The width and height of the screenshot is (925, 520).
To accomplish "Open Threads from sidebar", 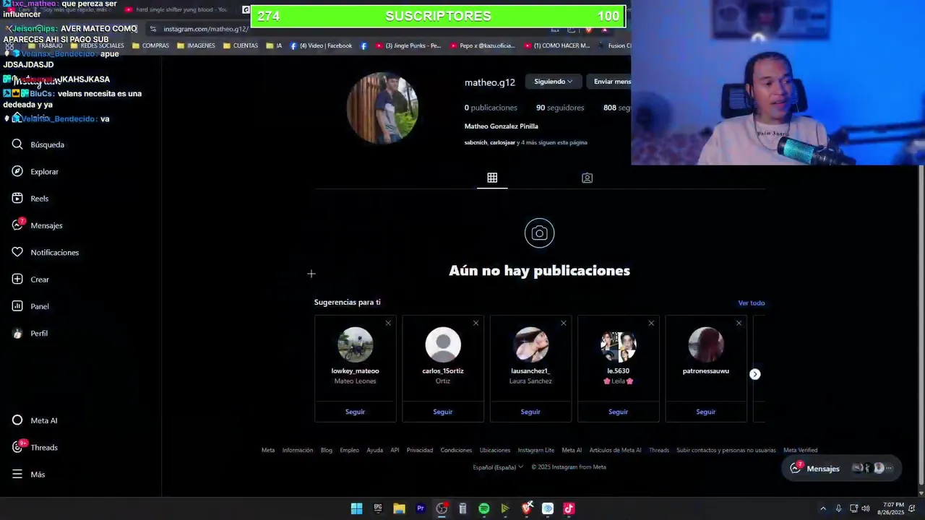I will (35, 447).
